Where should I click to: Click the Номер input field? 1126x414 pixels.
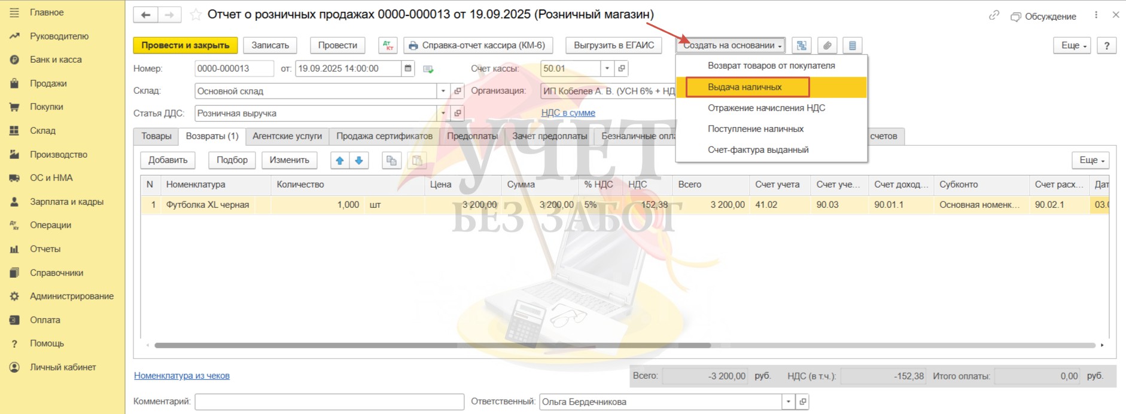(x=234, y=69)
